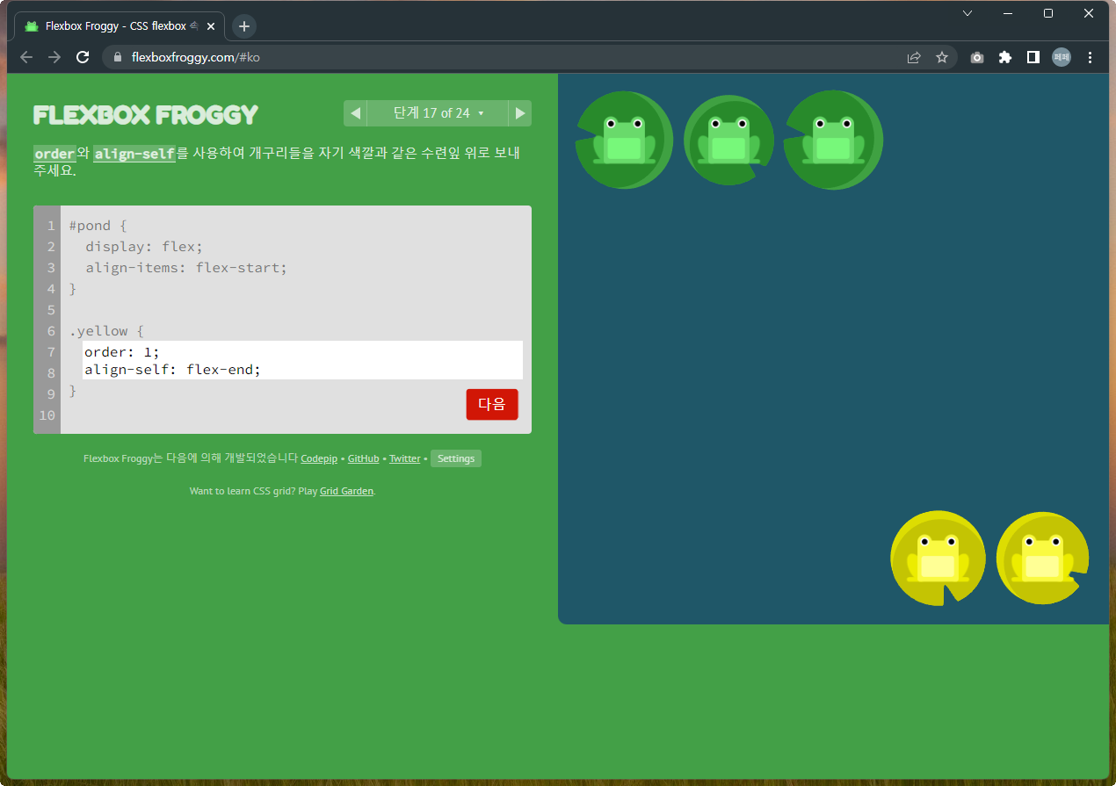The height and width of the screenshot is (786, 1116).
Task: Click the browser forward button
Action: (54, 57)
